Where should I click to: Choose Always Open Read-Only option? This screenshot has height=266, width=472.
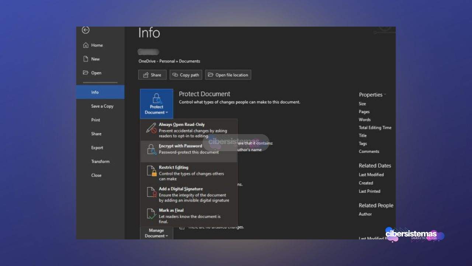tap(189, 130)
